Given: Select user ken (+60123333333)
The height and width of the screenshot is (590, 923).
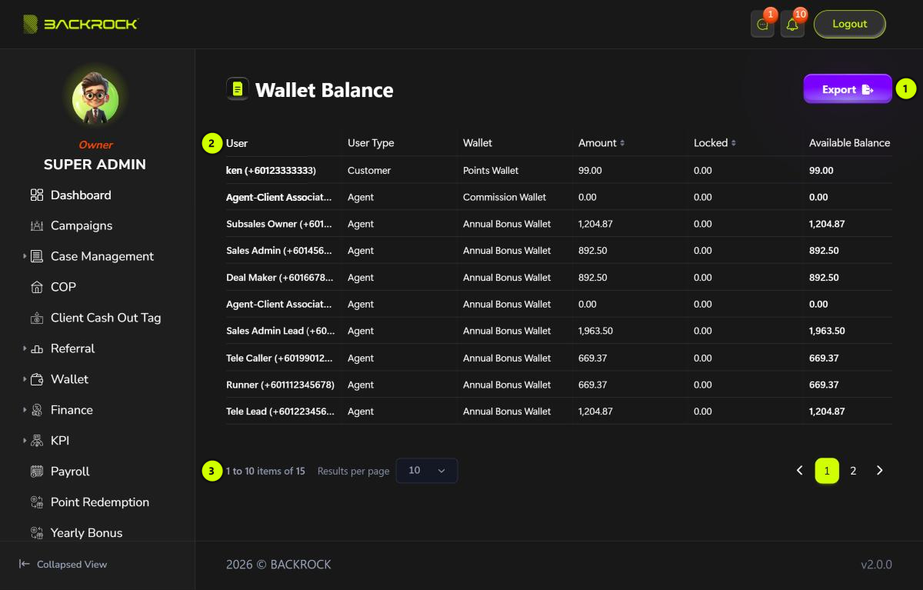Looking at the screenshot, I should point(271,170).
